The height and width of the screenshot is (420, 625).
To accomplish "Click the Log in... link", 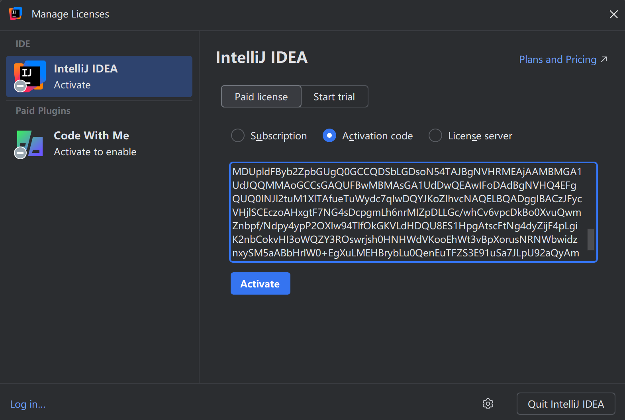I will tap(28, 404).
